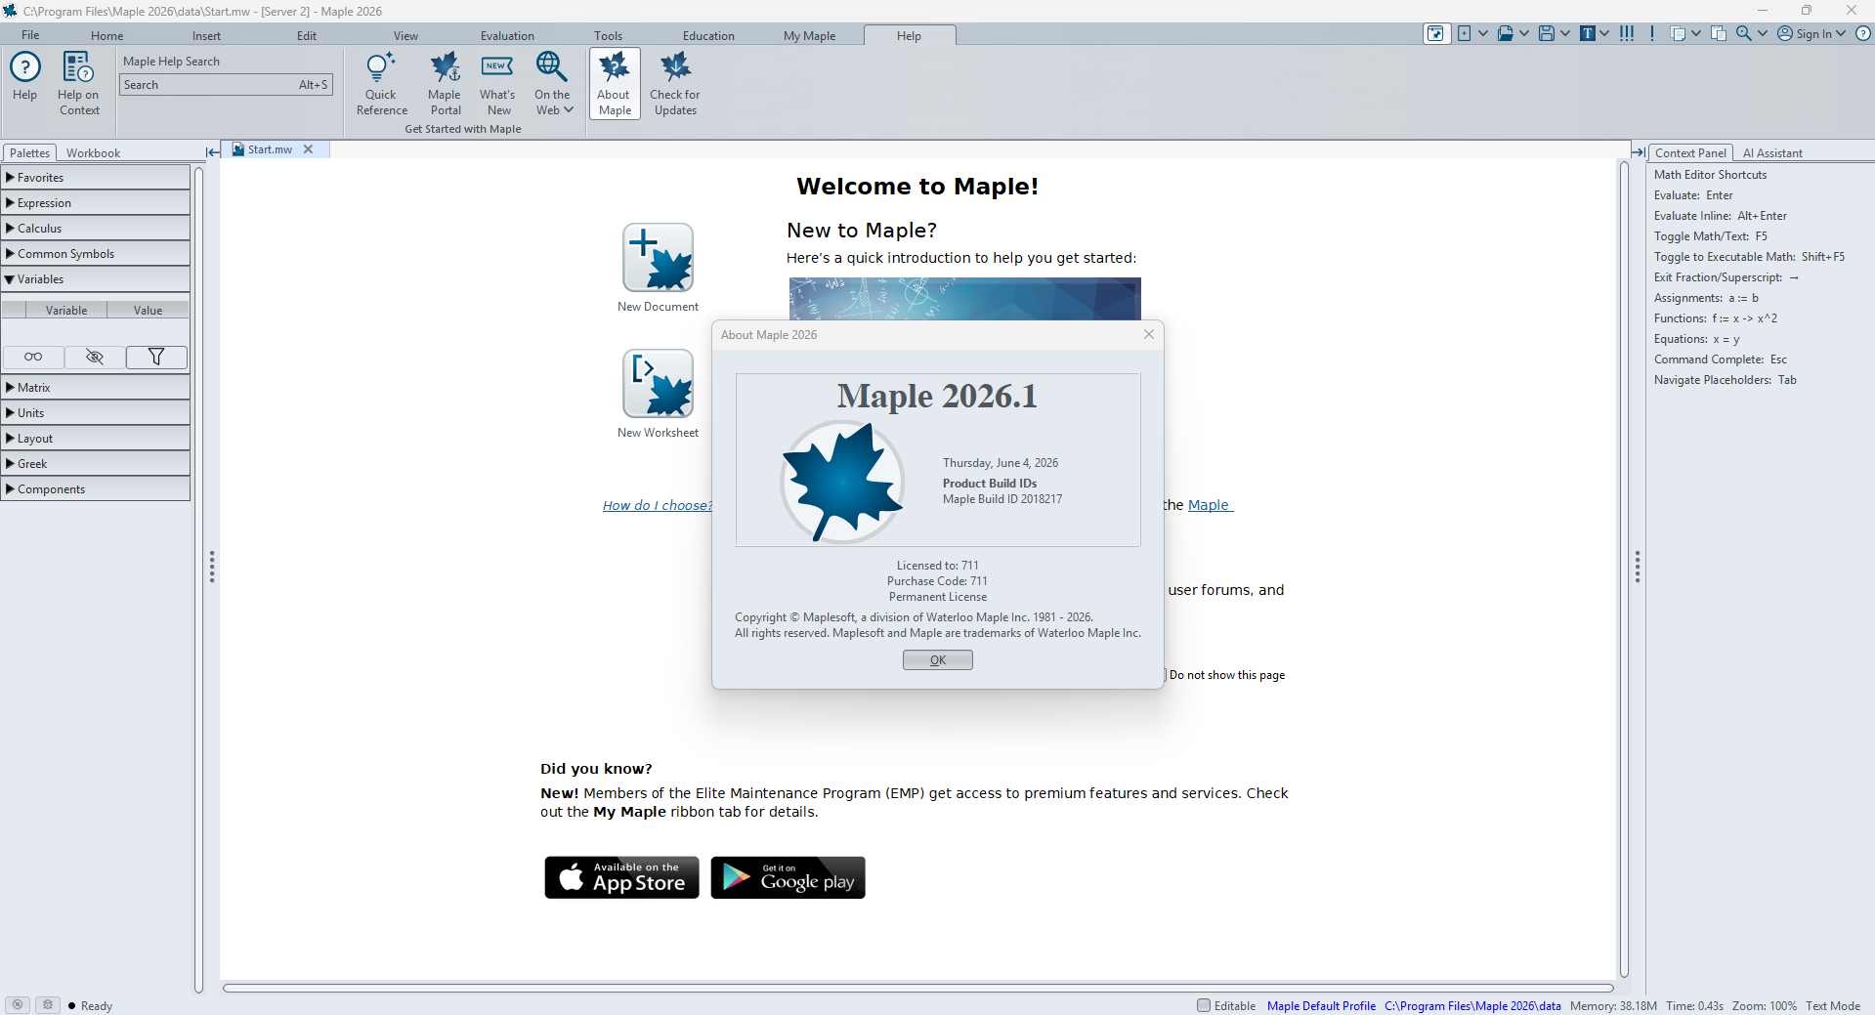Expand the Components palette
The width and height of the screenshot is (1875, 1015).
(95, 489)
